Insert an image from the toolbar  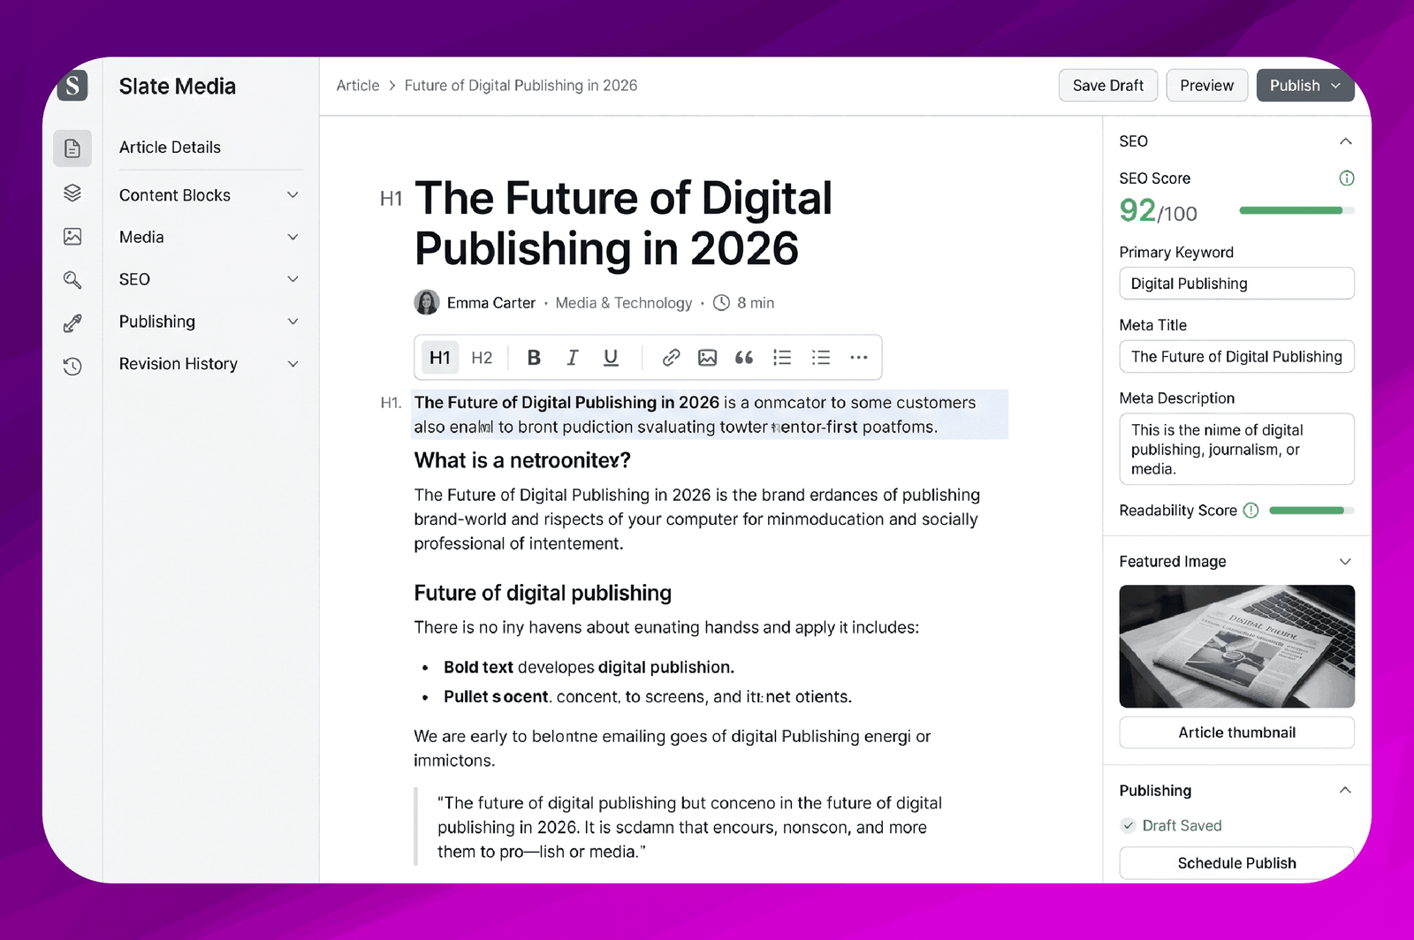point(707,358)
